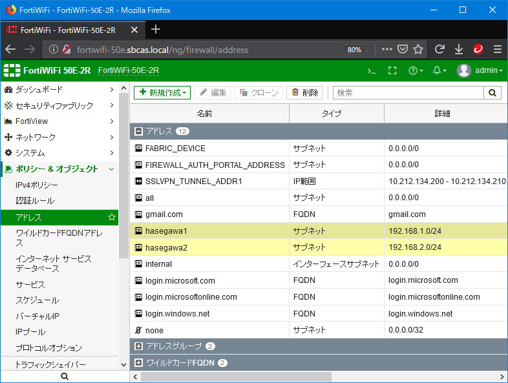This screenshot has height=383, width=508.
Task: Sort by 名前 column header
Action: point(209,113)
